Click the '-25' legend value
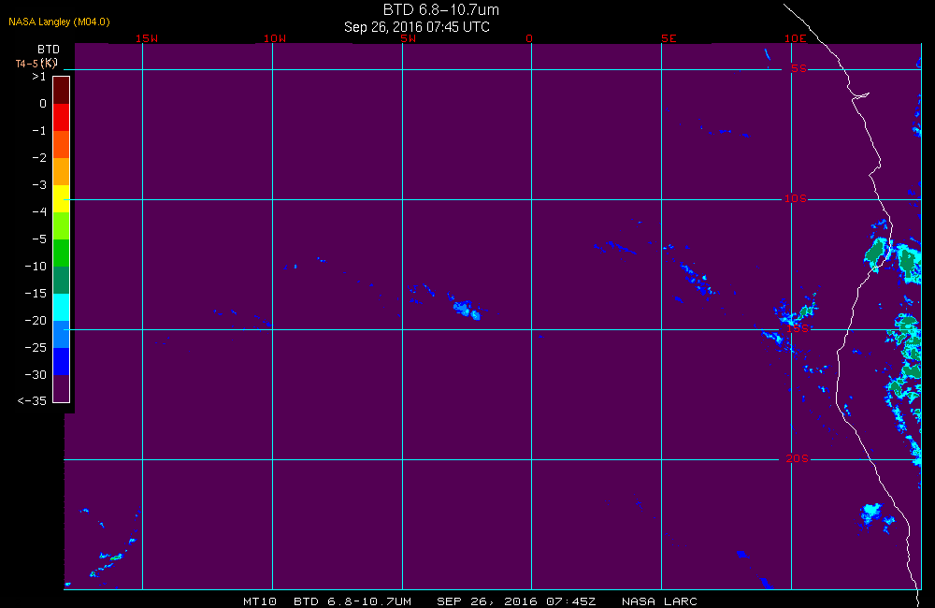 coord(36,348)
